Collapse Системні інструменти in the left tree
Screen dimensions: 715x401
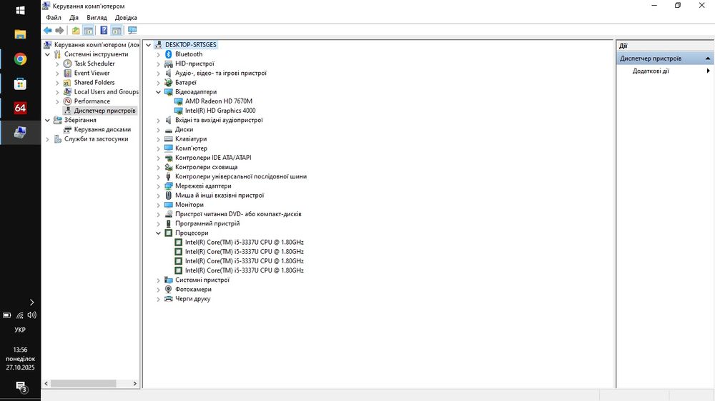tap(47, 54)
